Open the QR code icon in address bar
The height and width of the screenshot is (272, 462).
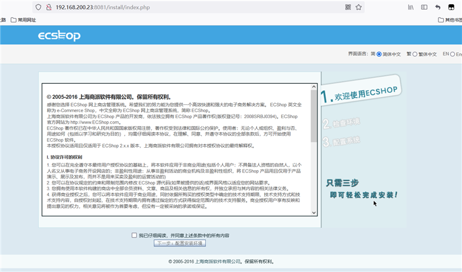point(348,7)
